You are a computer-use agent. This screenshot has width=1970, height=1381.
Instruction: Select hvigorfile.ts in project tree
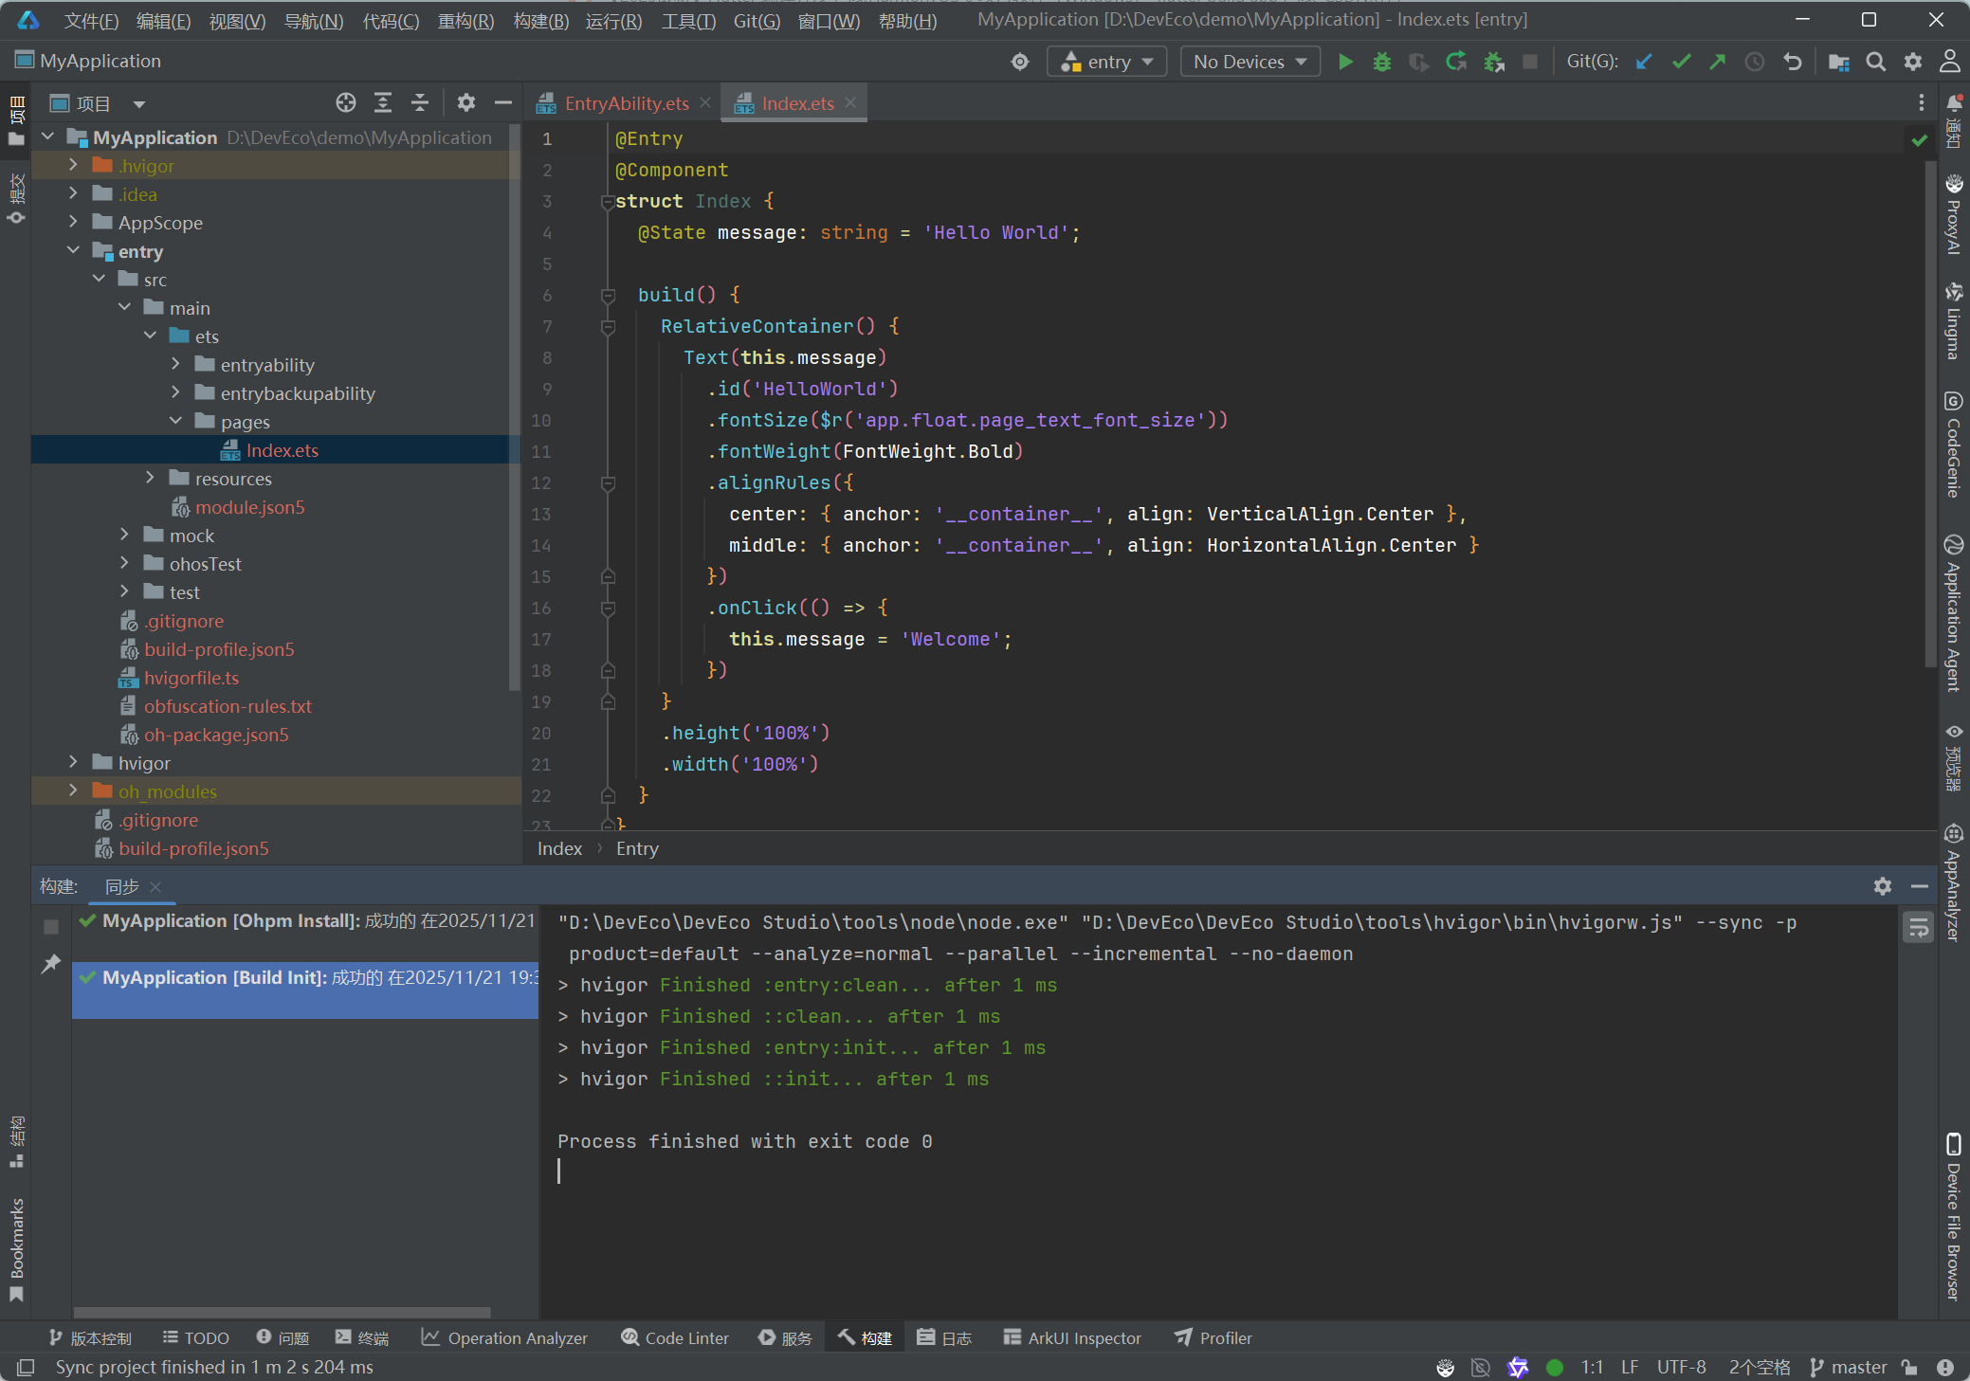[x=192, y=678]
